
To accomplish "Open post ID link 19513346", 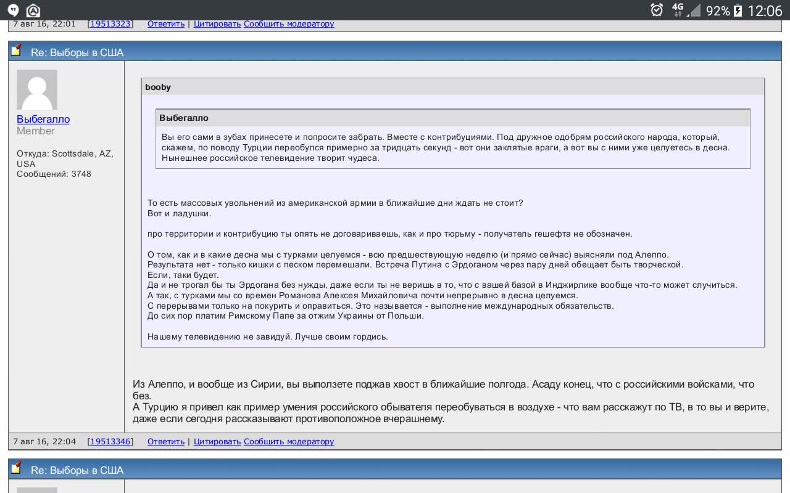I will (x=110, y=441).
